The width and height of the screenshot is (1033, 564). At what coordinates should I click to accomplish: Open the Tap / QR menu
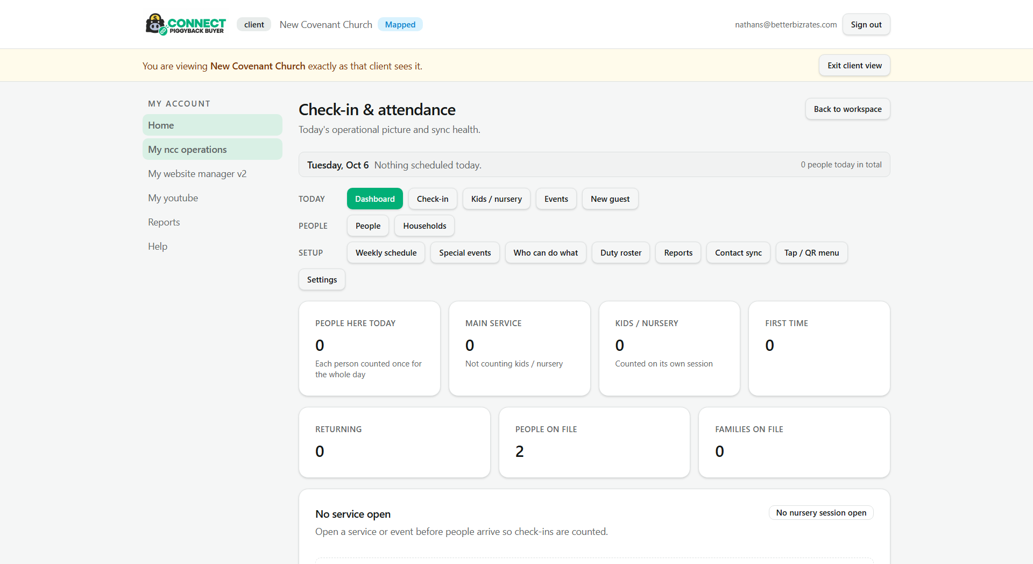(x=811, y=253)
